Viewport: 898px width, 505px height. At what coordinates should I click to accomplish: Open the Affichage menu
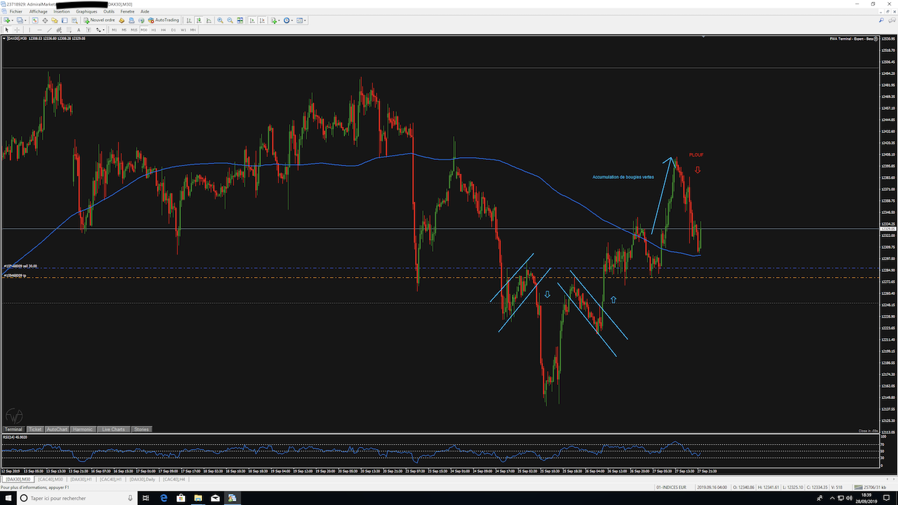click(39, 12)
